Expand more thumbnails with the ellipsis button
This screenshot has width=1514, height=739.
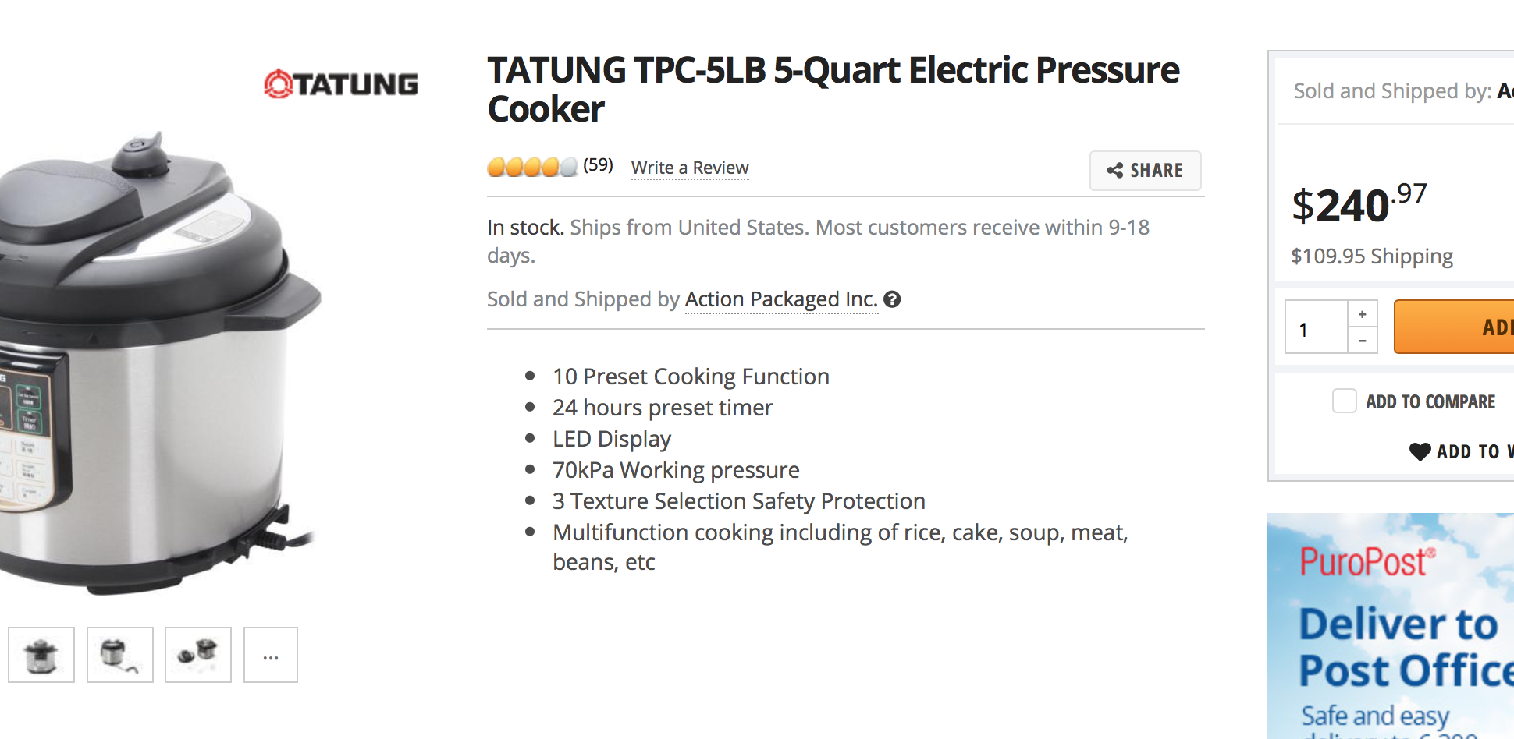click(271, 655)
